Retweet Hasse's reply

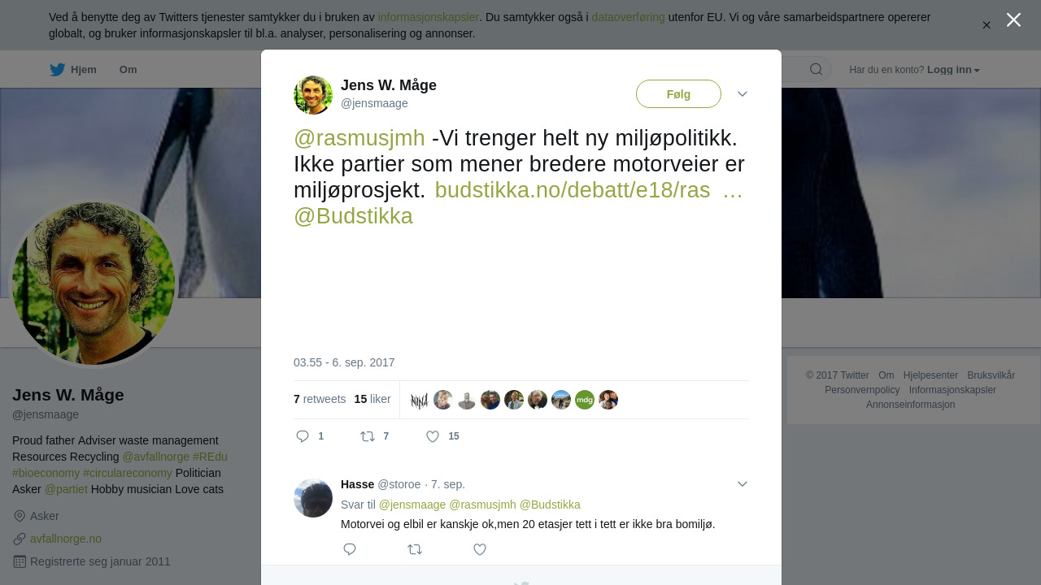(415, 549)
